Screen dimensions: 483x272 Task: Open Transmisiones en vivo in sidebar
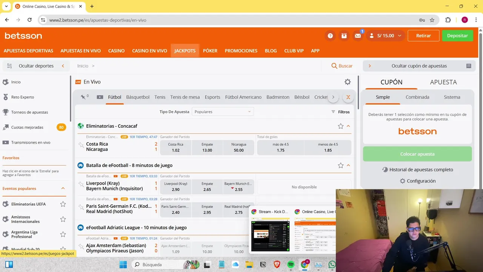pyautogui.click(x=31, y=142)
